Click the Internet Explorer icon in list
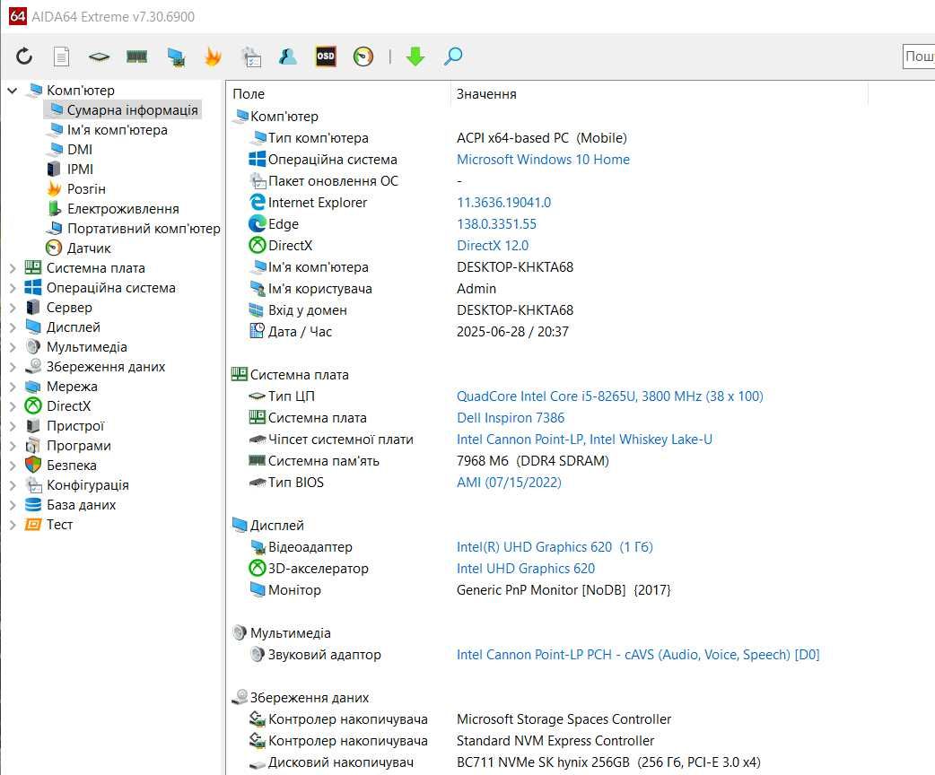The width and height of the screenshot is (935, 775). [x=257, y=202]
